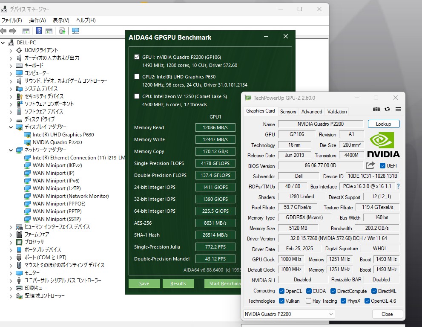Click the WAN Miniport (IKEv2) adapter icon
This screenshot has height=327, width=422.
click(x=27, y=165)
